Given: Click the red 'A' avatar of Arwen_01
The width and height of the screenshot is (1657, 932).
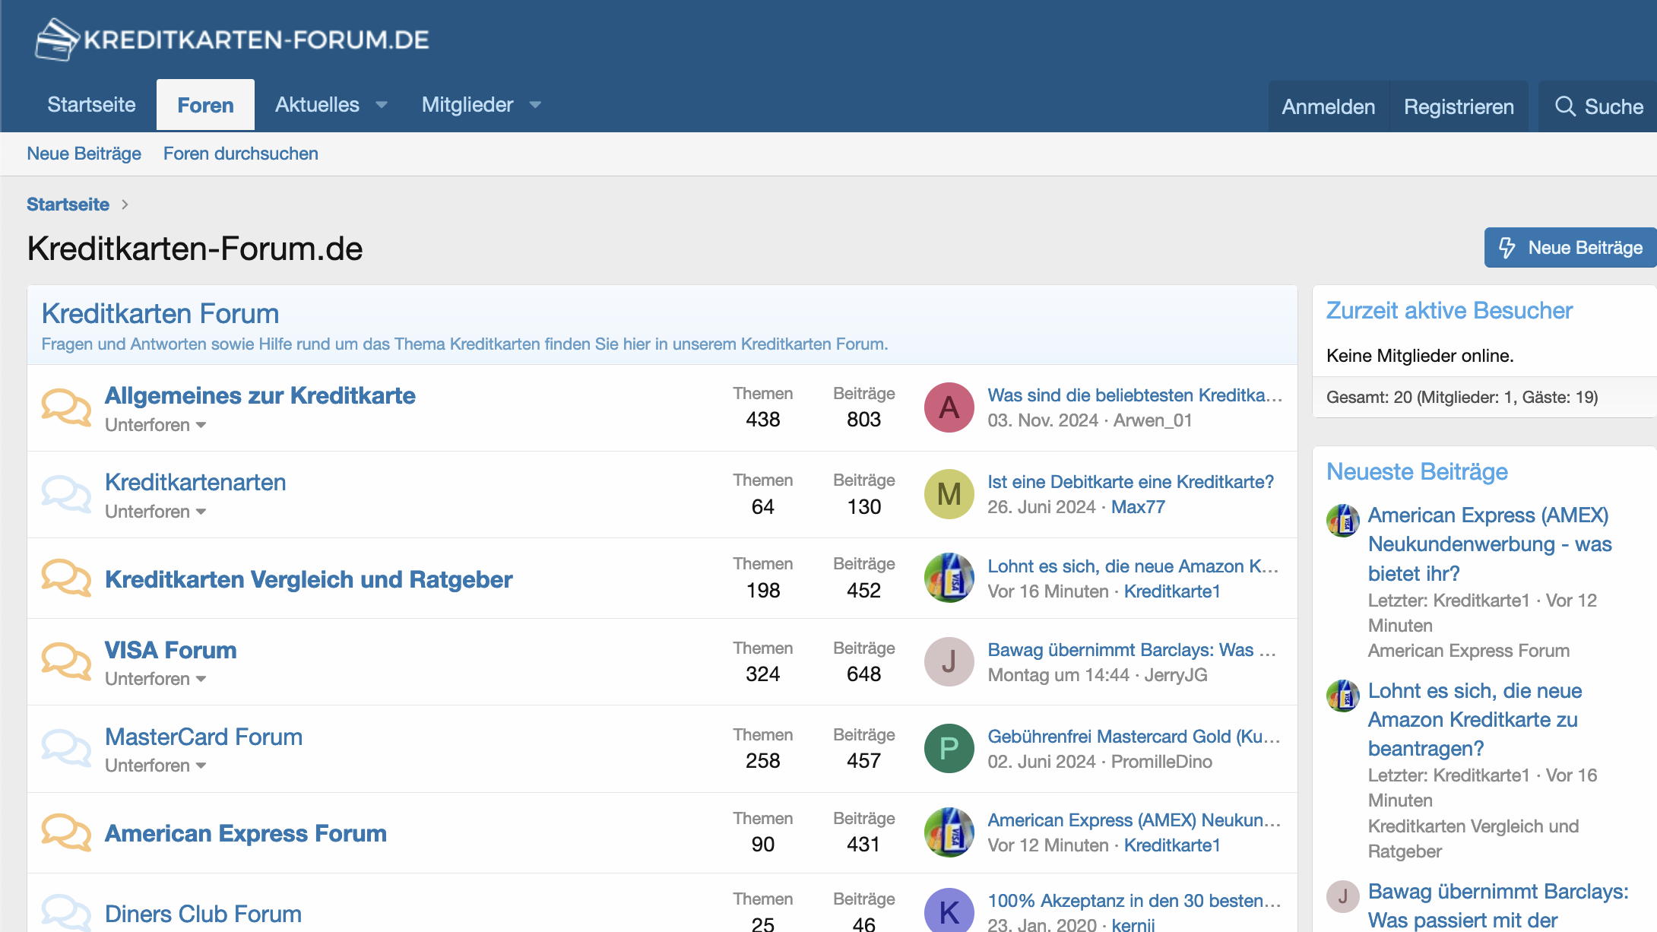Looking at the screenshot, I should pos(949,407).
